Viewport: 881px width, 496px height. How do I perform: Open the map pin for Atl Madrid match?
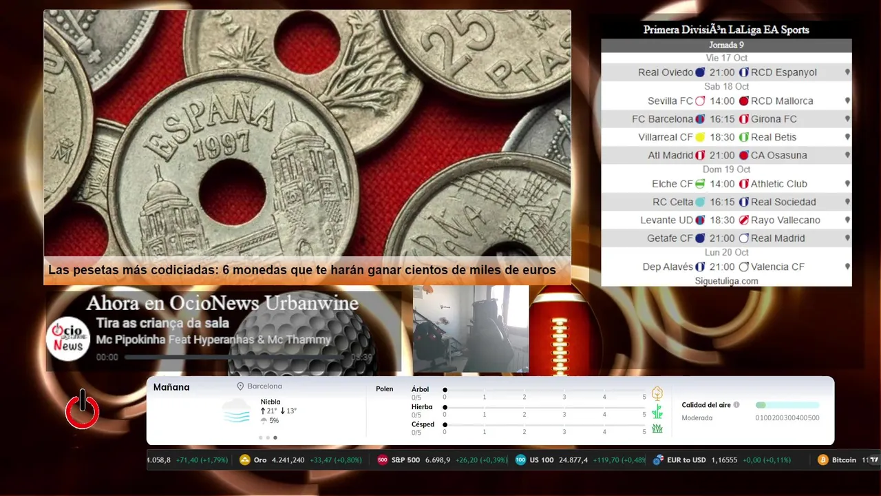click(847, 155)
